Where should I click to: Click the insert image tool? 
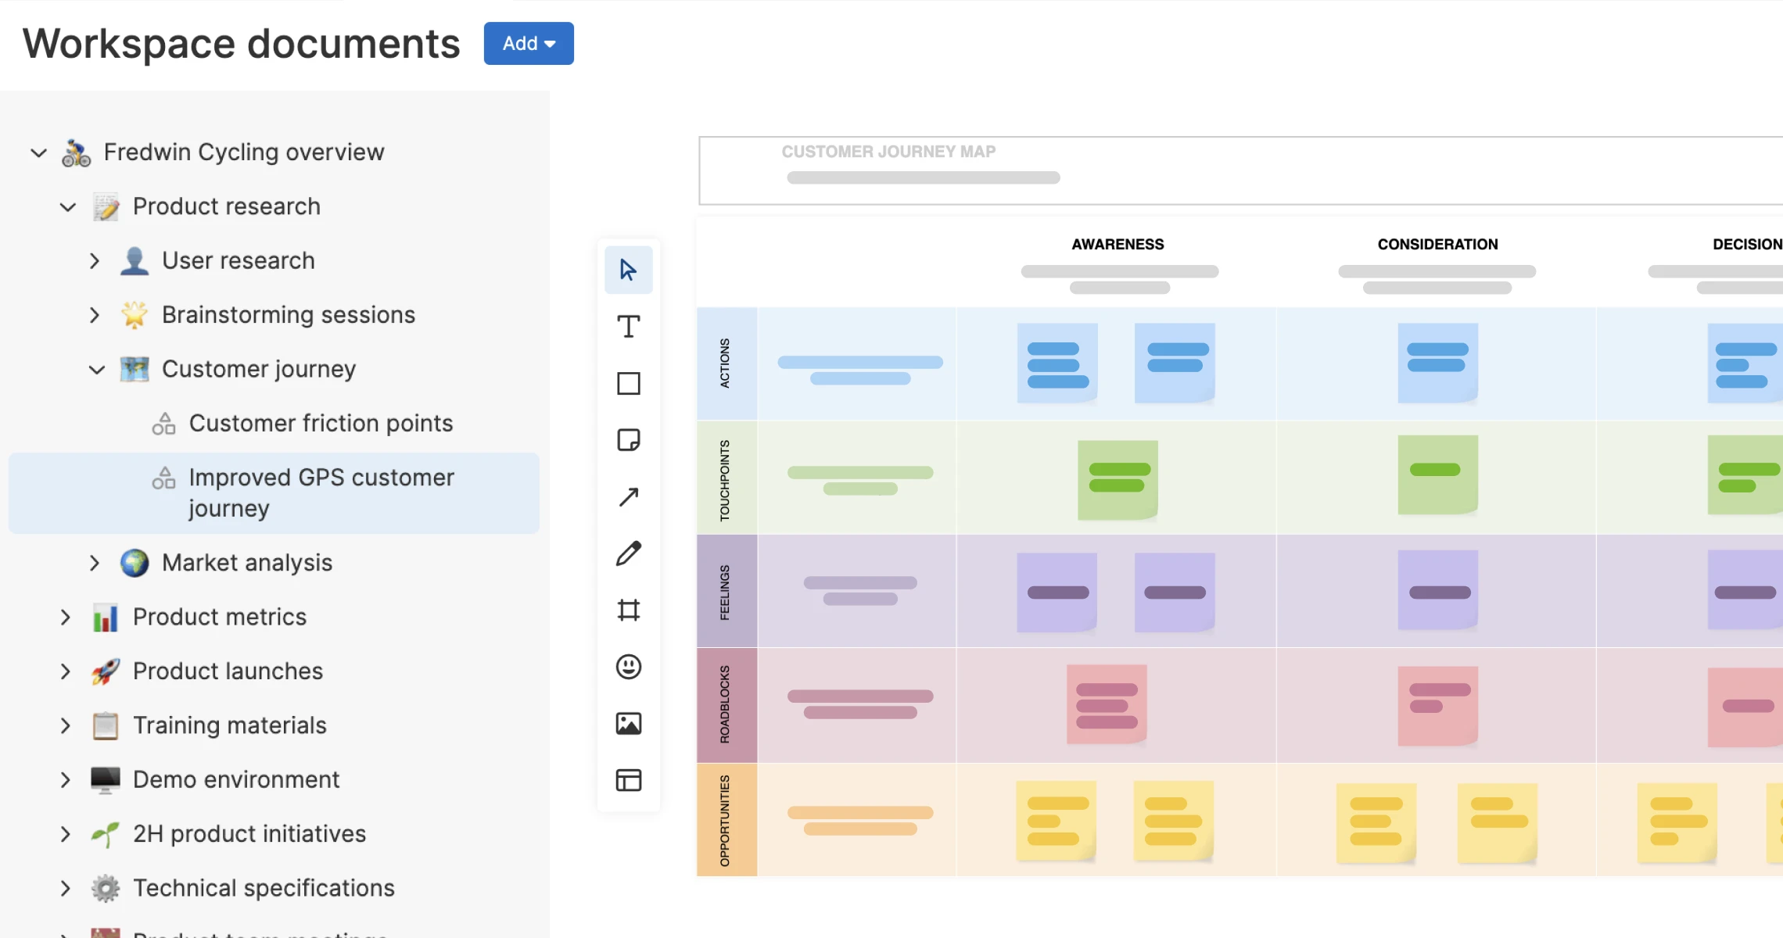point(628,724)
